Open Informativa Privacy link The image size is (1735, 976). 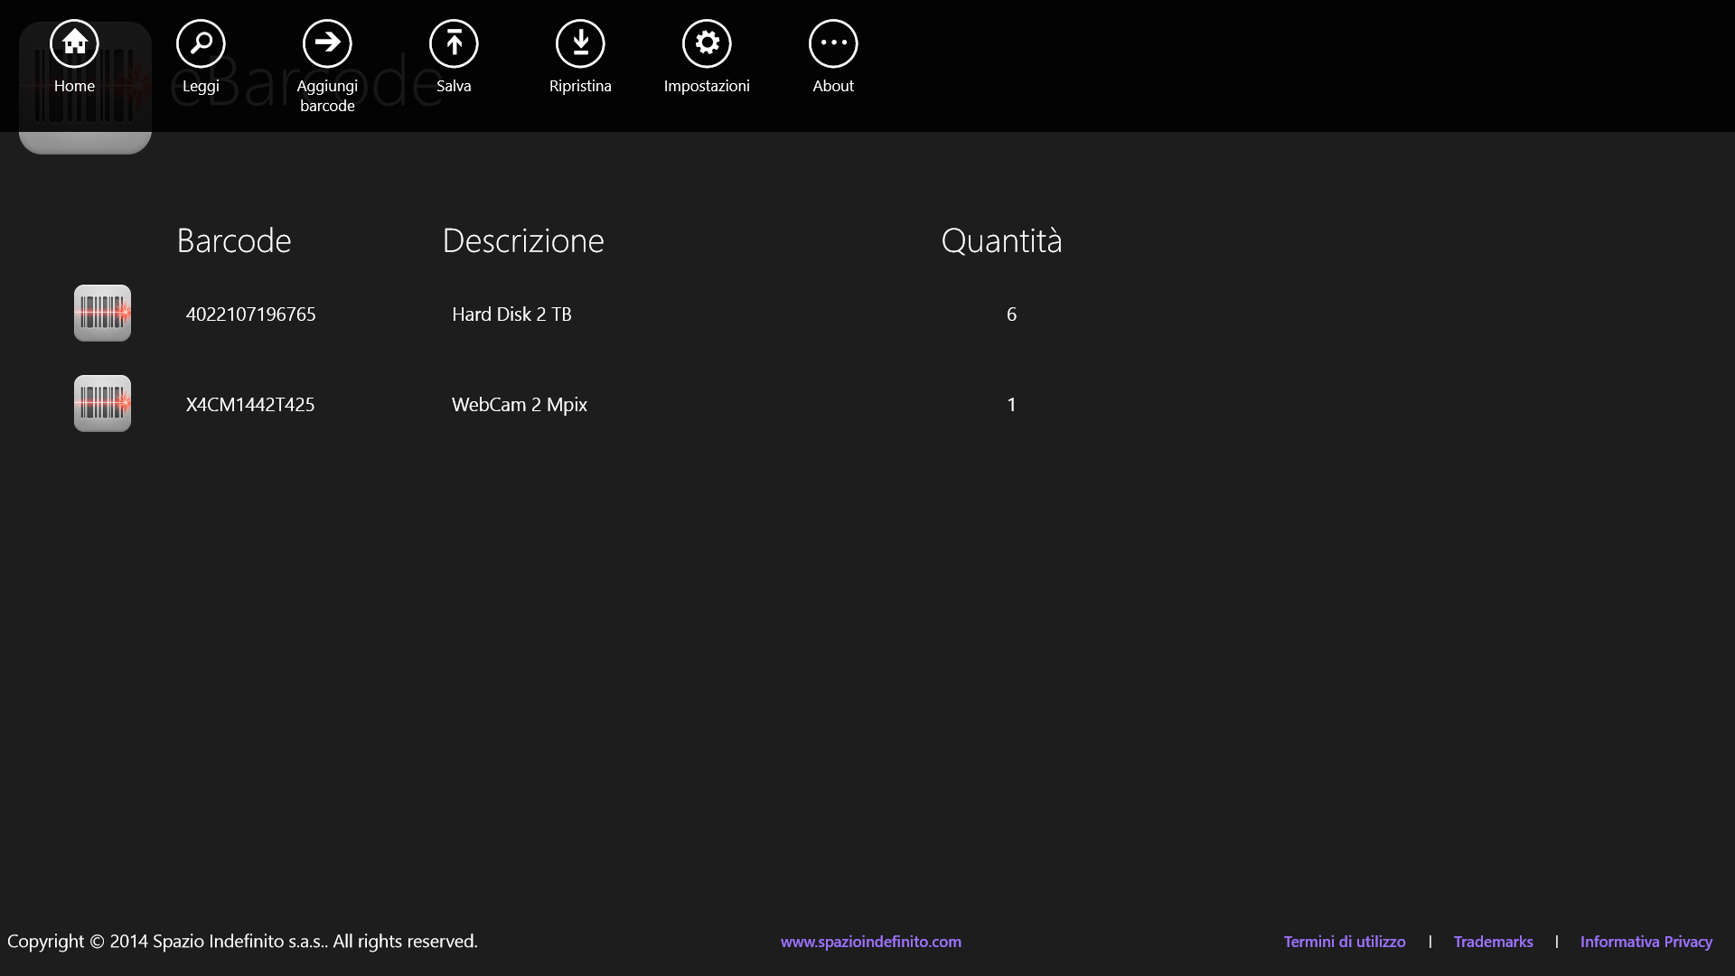[x=1646, y=942]
